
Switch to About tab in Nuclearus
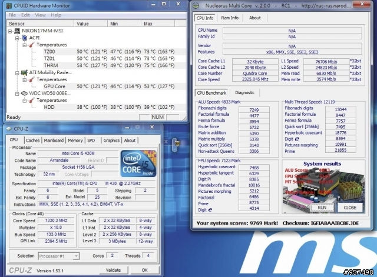pyautogui.click(x=254, y=18)
